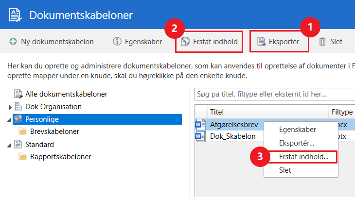
Task: Expand the Dok Organisation tree node
Action: tap(10, 107)
